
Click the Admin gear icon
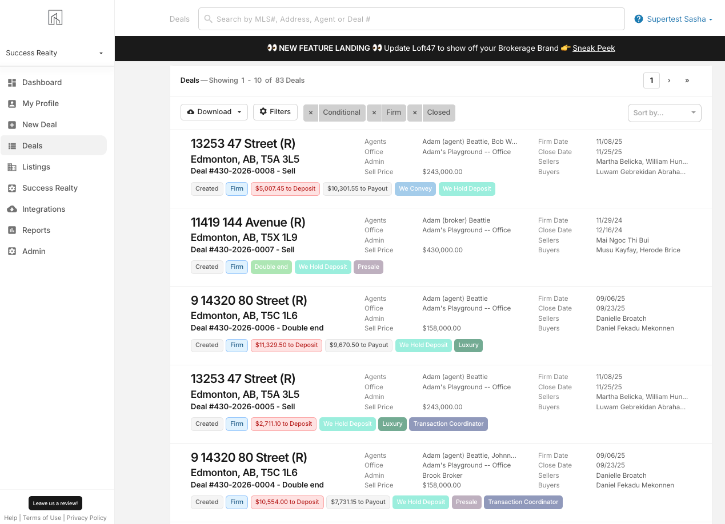tap(12, 252)
